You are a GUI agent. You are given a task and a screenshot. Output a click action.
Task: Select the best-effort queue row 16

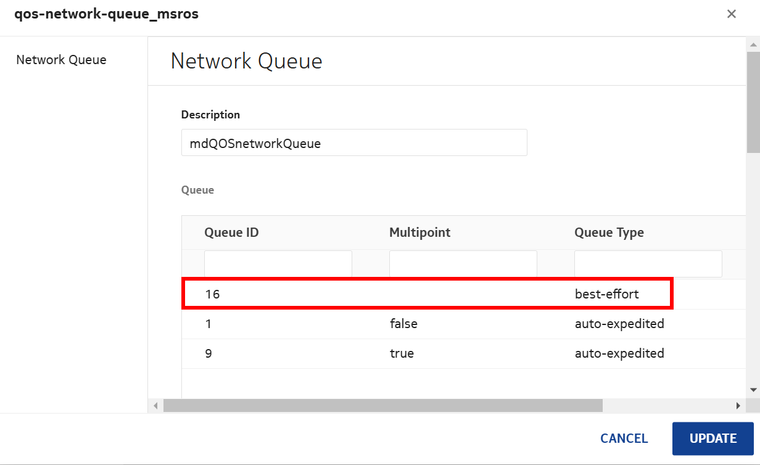pos(427,294)
